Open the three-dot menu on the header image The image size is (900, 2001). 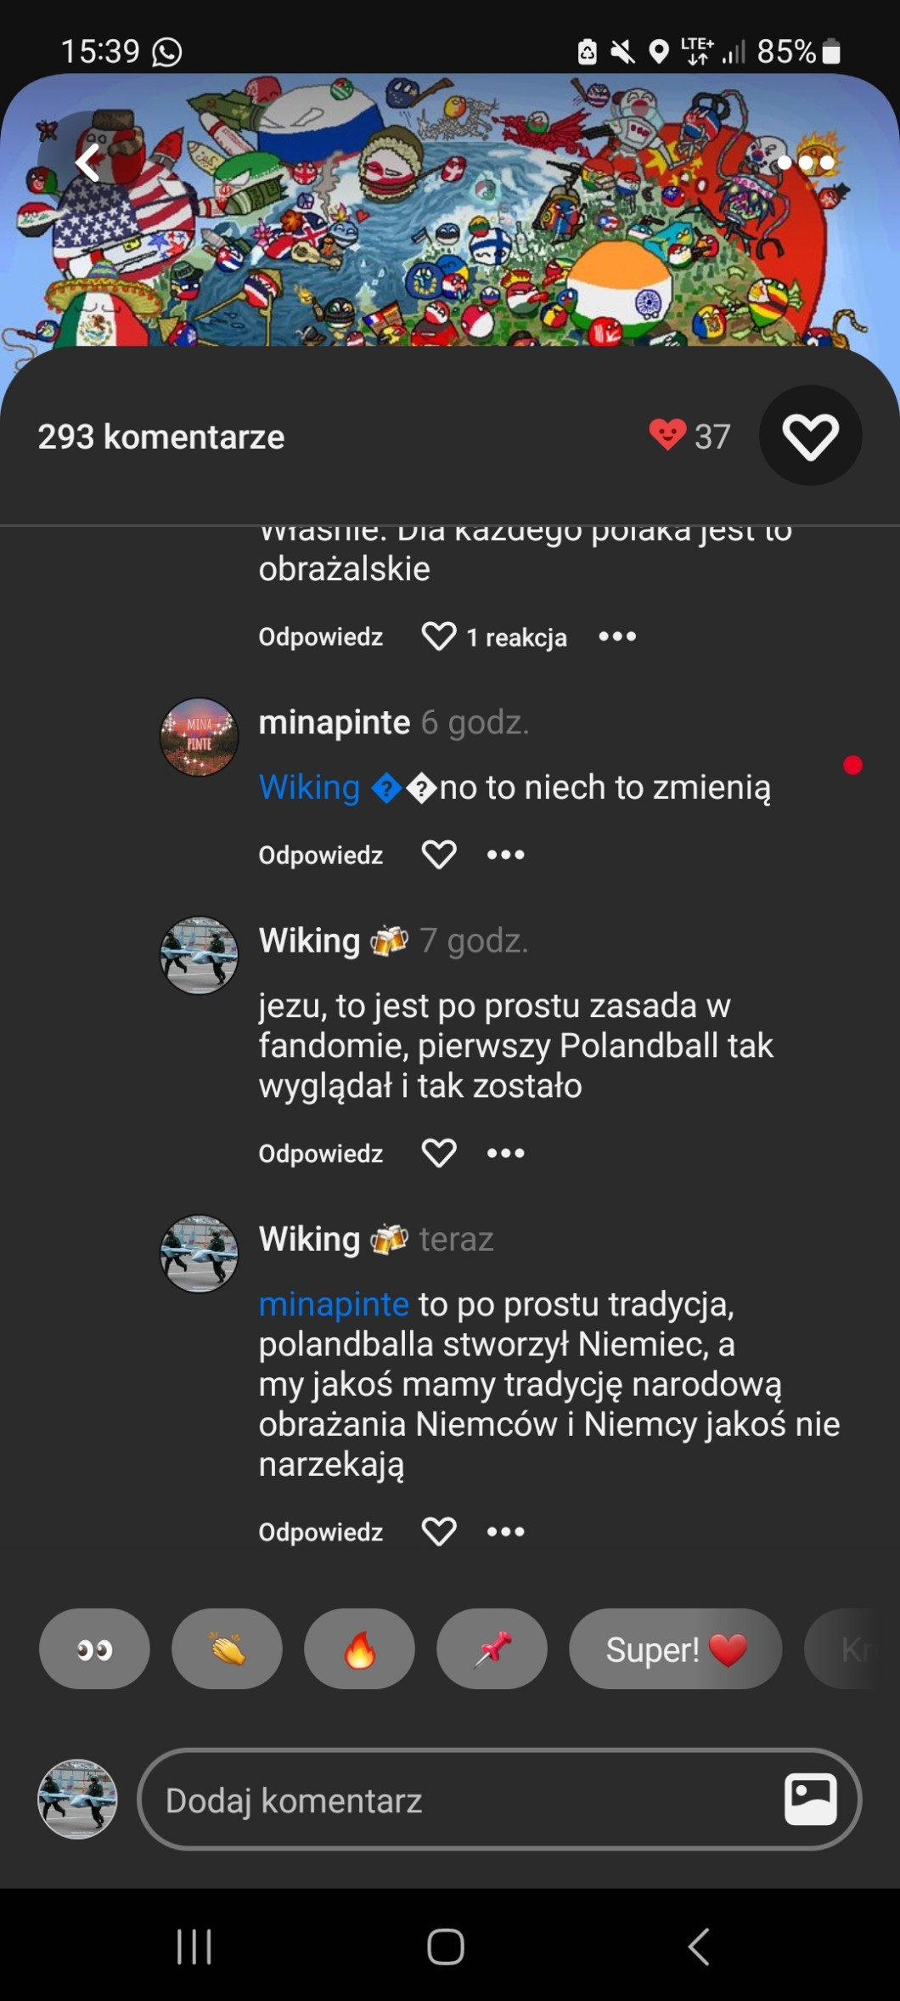coord(806,162)
